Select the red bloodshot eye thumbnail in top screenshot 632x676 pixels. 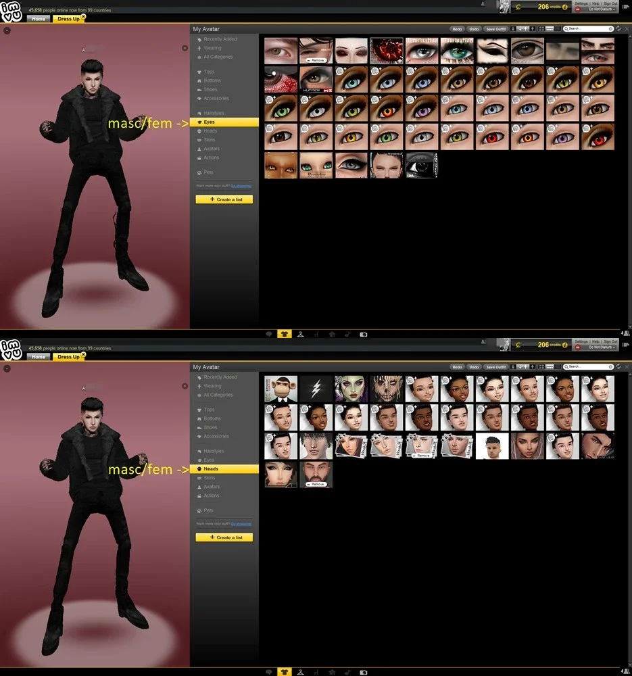(x=281, y=79)
